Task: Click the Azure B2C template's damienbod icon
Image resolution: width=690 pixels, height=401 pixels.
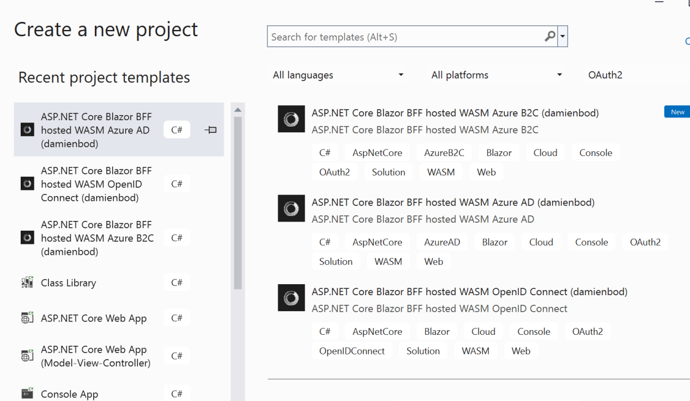Action: [x=292, y=119]
